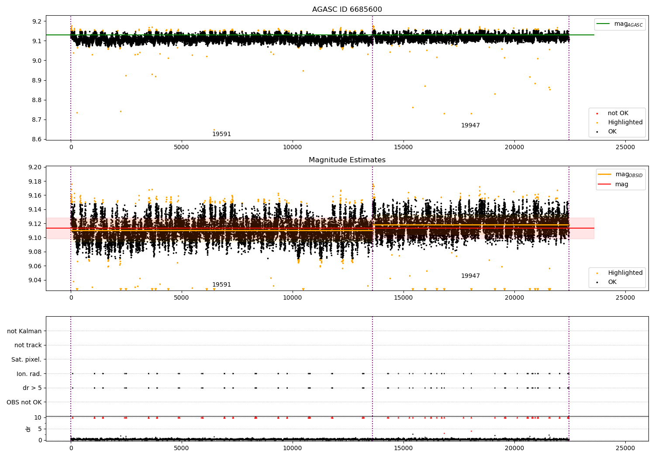Click the 10000 tick under the middle plot
This screenshot has height=458, width=655.
(293, 298)
